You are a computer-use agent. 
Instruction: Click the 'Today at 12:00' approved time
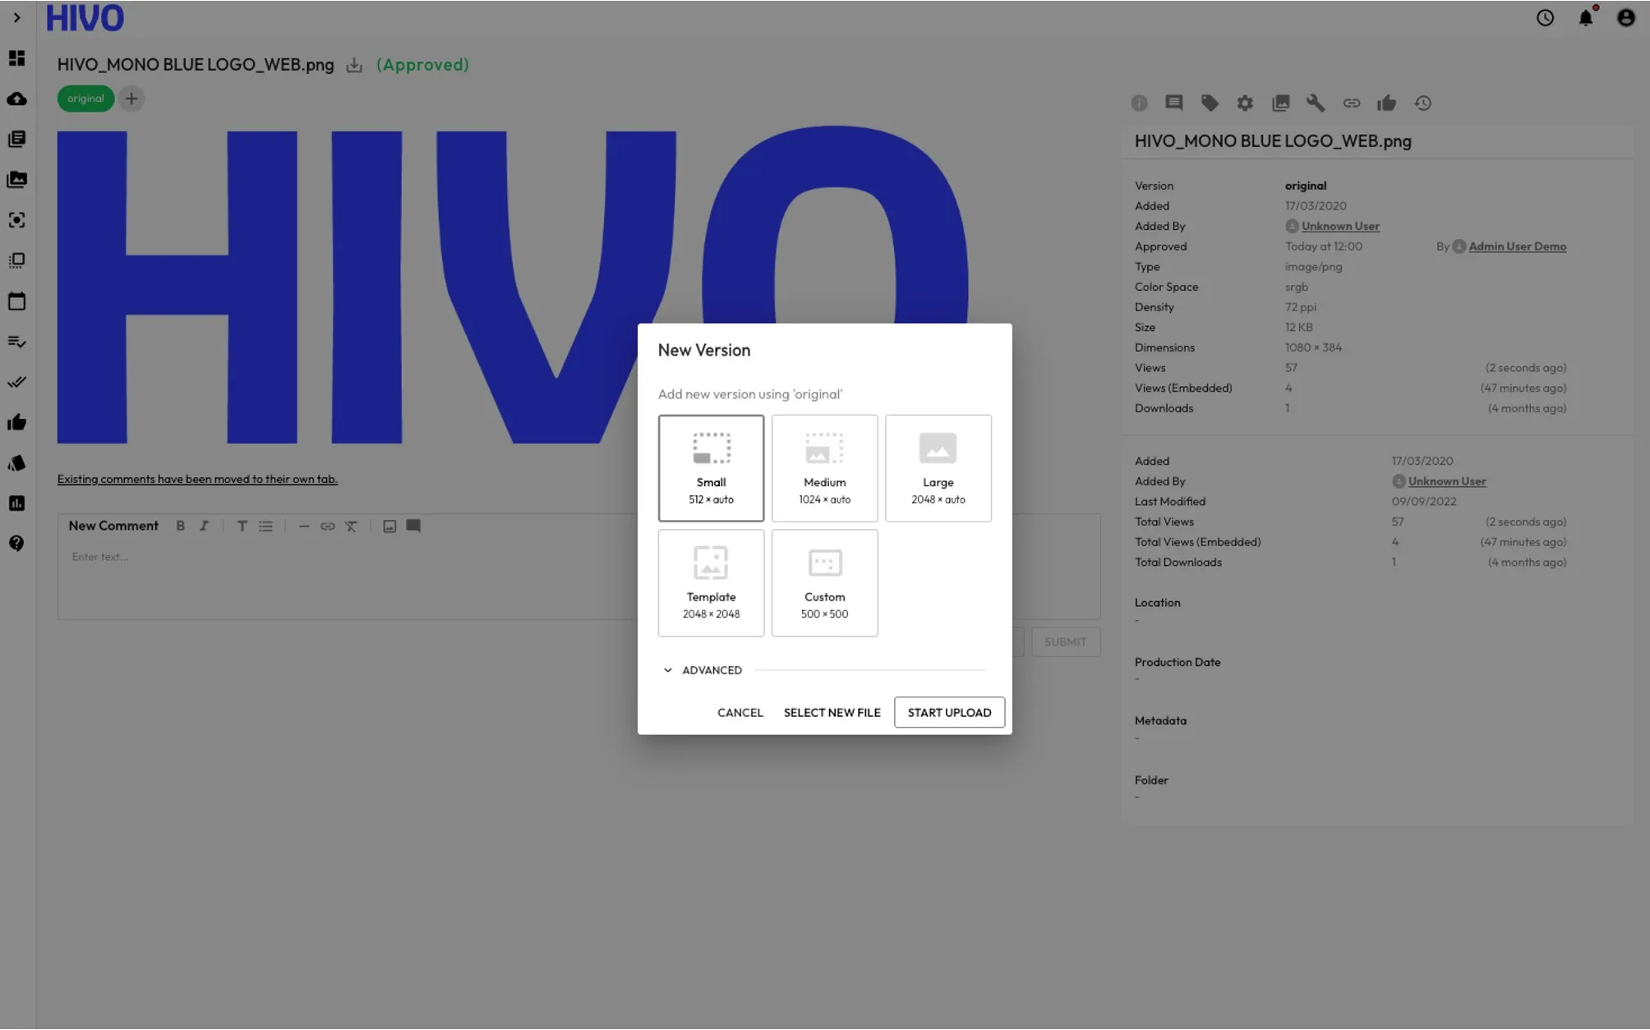click(x=1323, y=246)
